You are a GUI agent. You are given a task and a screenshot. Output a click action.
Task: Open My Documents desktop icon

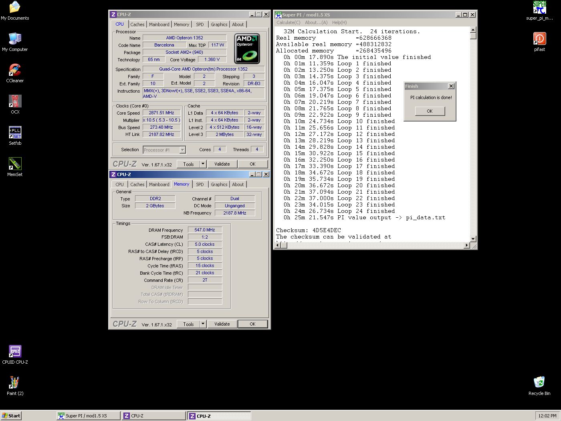15,10
